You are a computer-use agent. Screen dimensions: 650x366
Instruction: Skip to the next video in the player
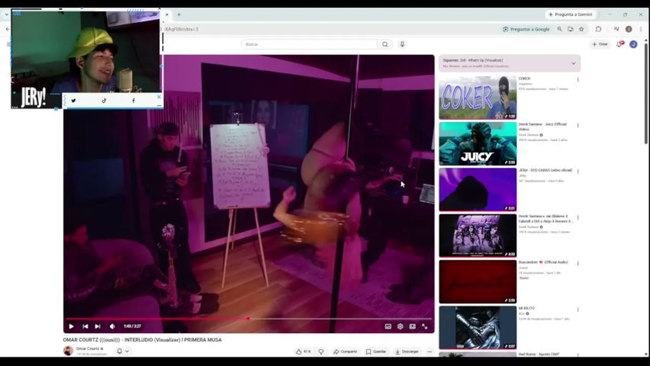98,326
